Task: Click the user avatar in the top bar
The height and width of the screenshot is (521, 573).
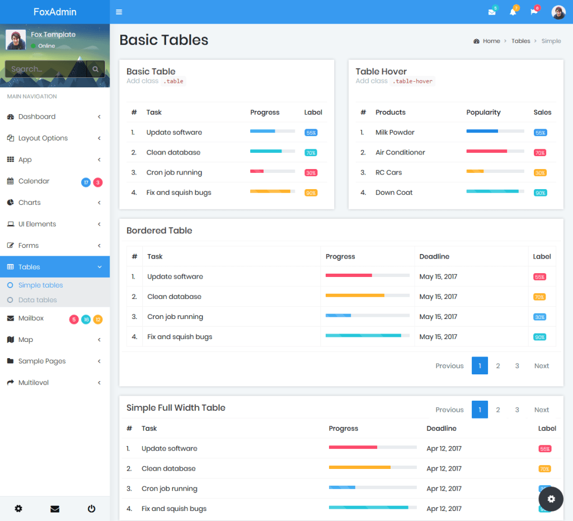Action: click(x=558, y=12)
